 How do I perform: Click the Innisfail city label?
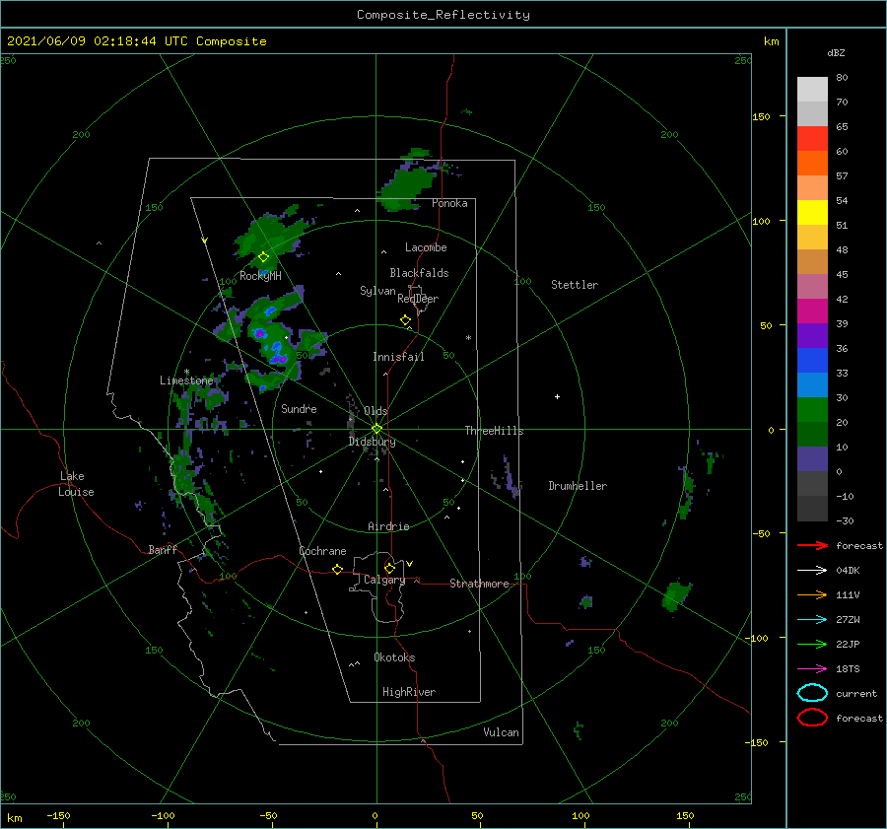(398, 357)
